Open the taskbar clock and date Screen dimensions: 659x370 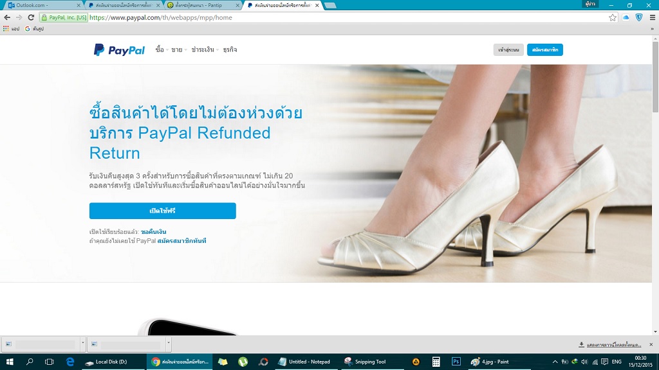tap(640, 362)
